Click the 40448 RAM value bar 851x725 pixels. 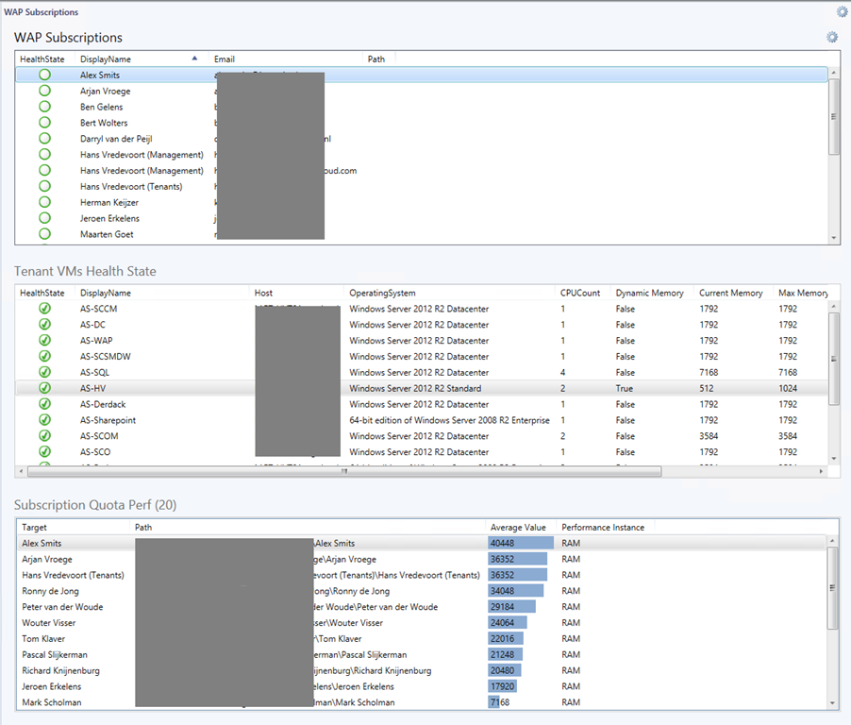coord(521,543)
